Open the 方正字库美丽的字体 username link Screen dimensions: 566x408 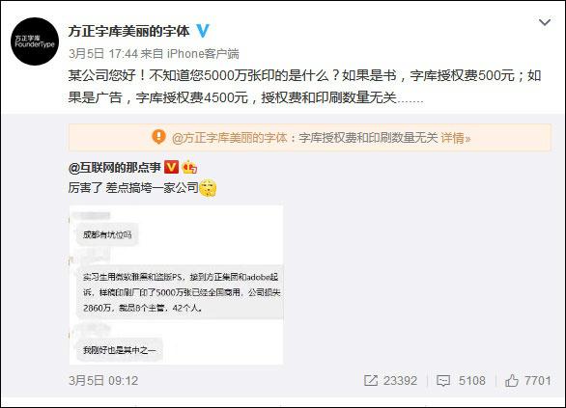(x=128, y=32)
